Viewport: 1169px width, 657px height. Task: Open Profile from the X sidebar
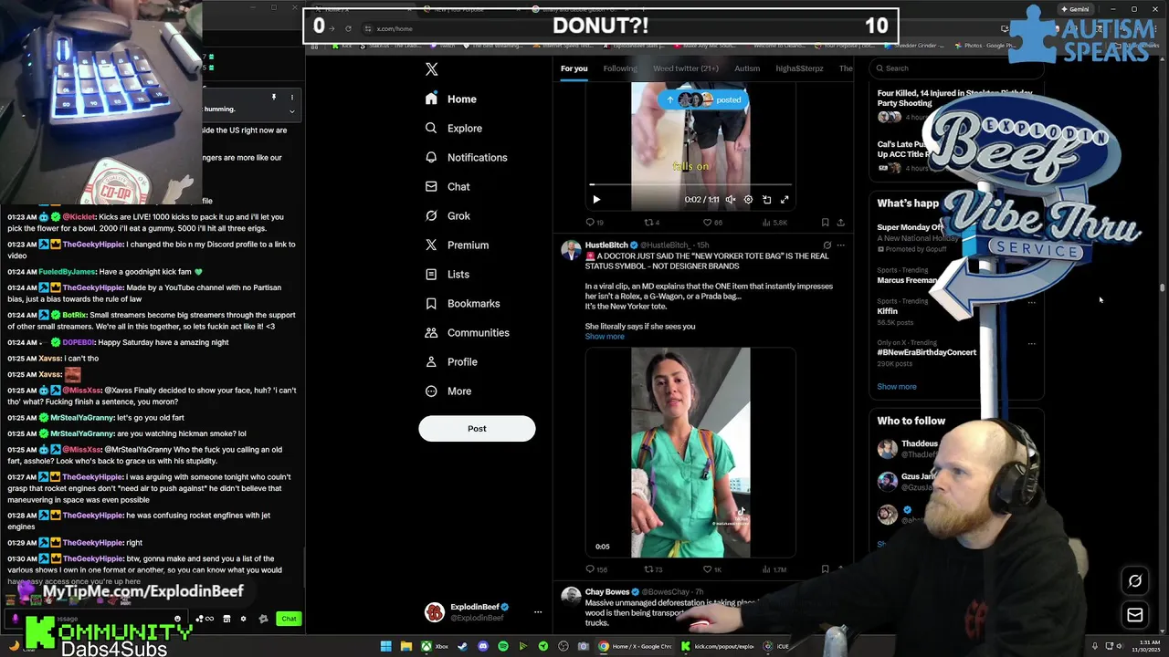click(451, 361)
